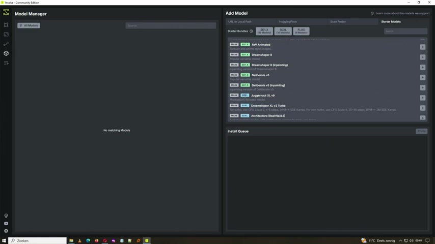Install Juggernaut XL v9 with plus button
The height and width of the screenshot is (244, 435).
[x=422, y=98]
